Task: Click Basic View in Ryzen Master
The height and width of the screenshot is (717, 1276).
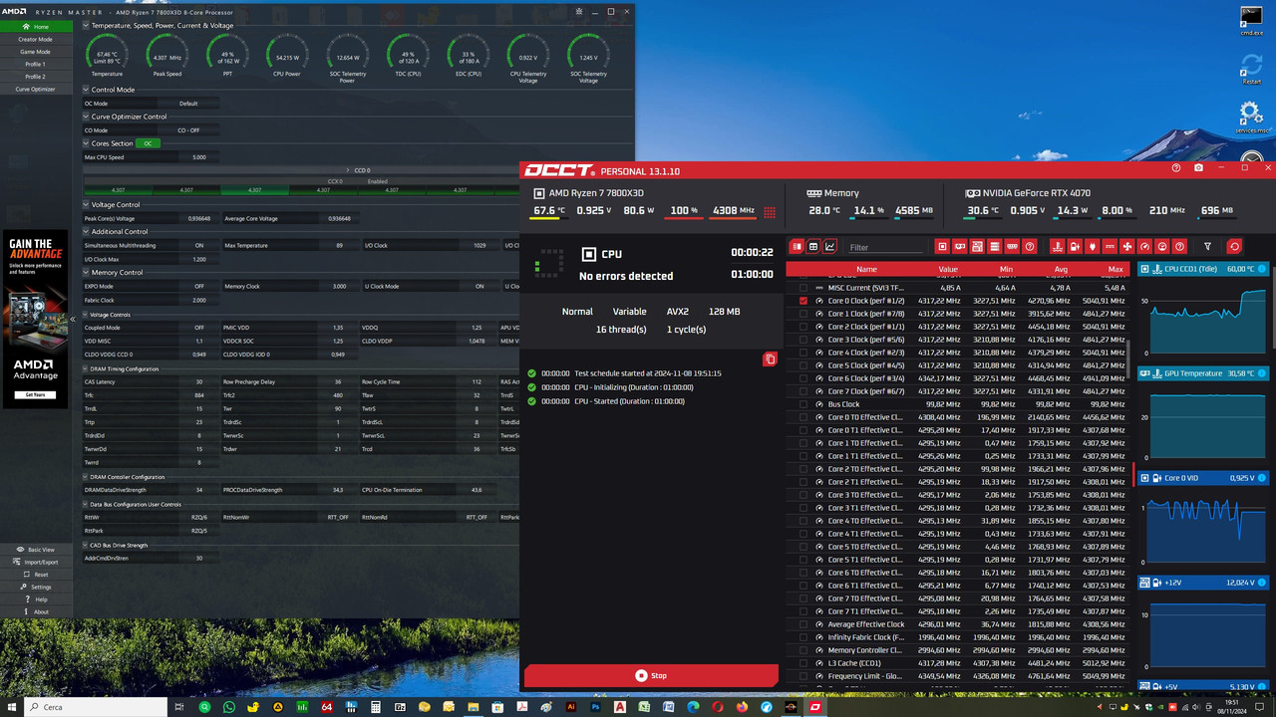Action: (36, 550)
